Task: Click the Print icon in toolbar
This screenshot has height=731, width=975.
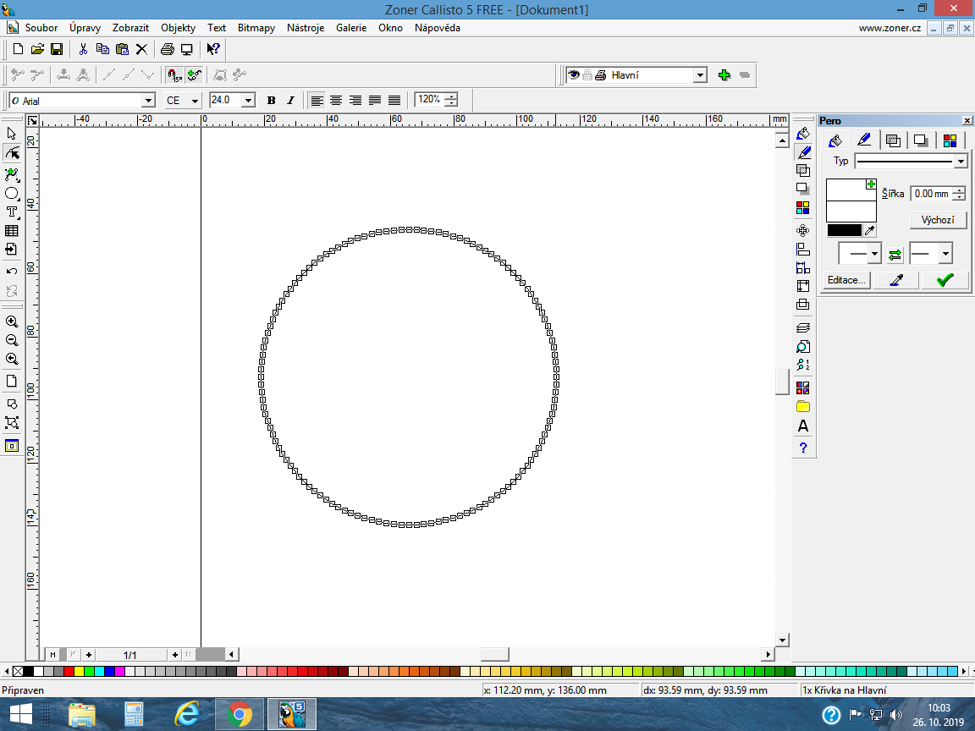Action: tap(168, 49)
